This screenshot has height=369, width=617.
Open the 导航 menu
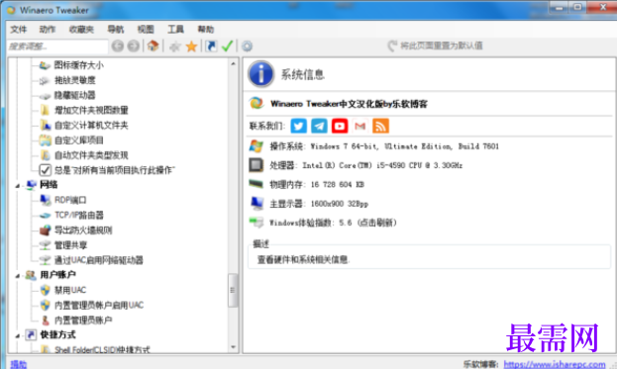click(x=116, y=29)
